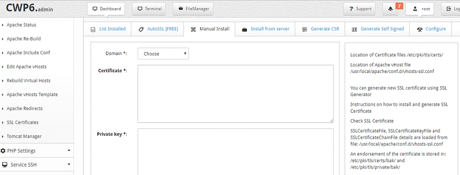The width and height of the screenshot is (460, 175).
Task: Open the Dashboard button
Action: (x=106, y=9)
